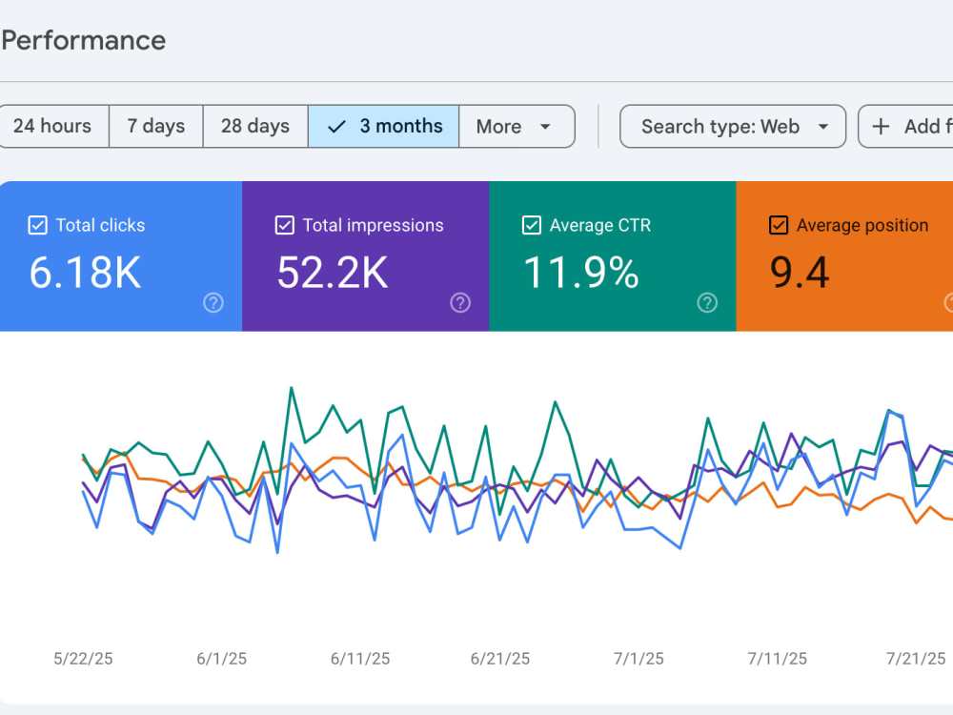Image resolution: width=953 pixels, height=715 pixels.
Task: Click the plus icon to add filter
Action: coord(881,127)
